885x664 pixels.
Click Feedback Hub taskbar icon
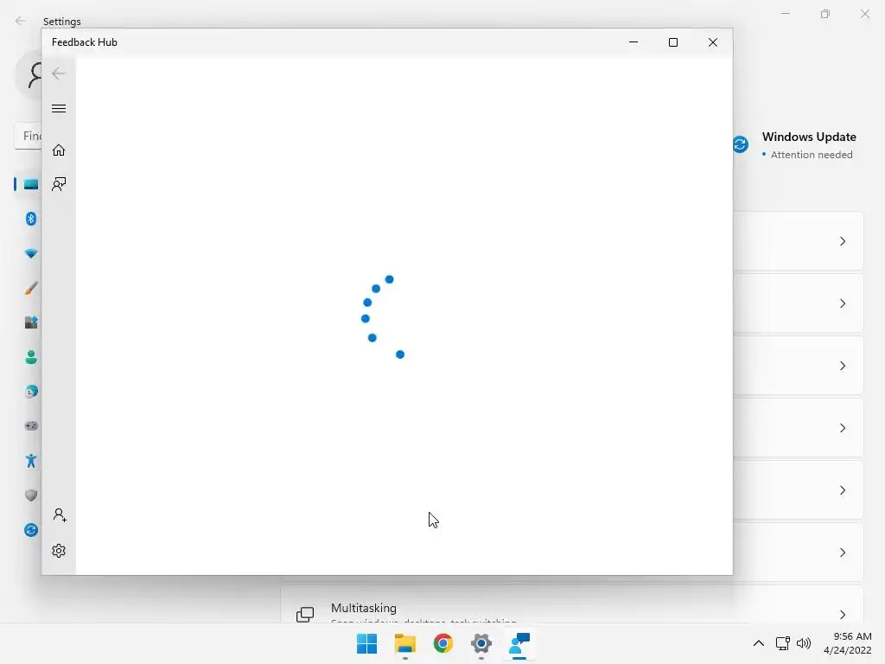click(519, 643)
